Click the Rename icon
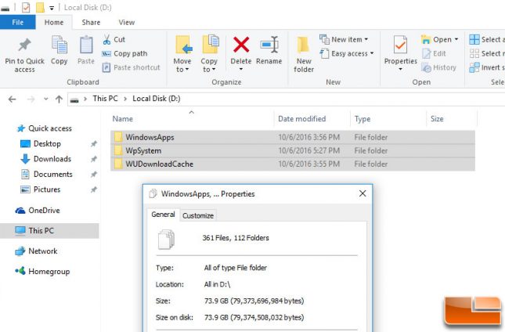 269,45
